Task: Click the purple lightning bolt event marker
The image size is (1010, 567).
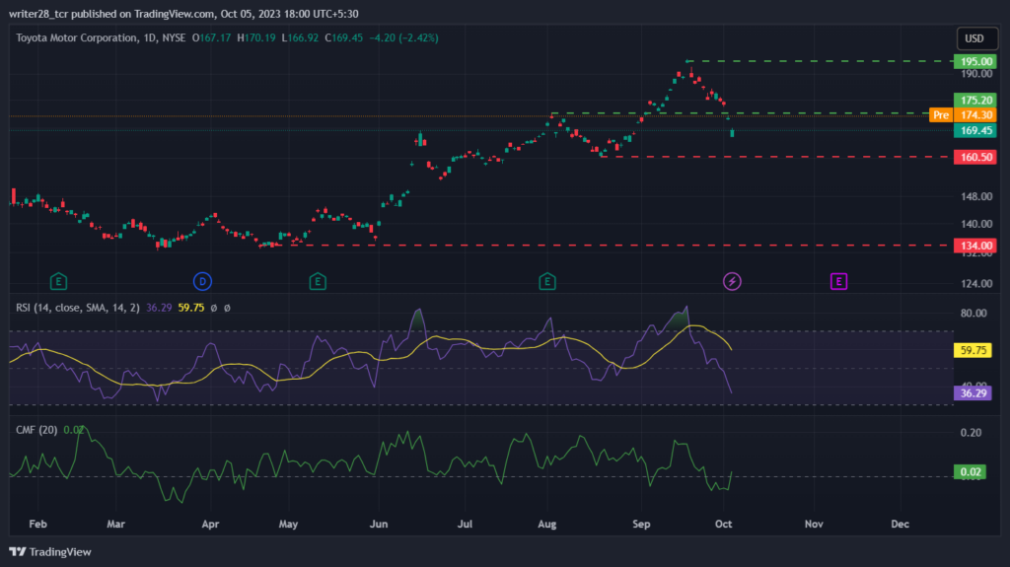Action: 732,282
